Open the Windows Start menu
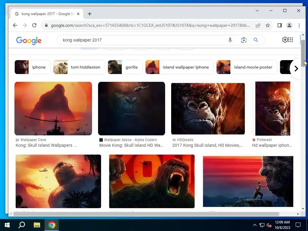This screenshot has height=231, width=308. coord(7,225)
